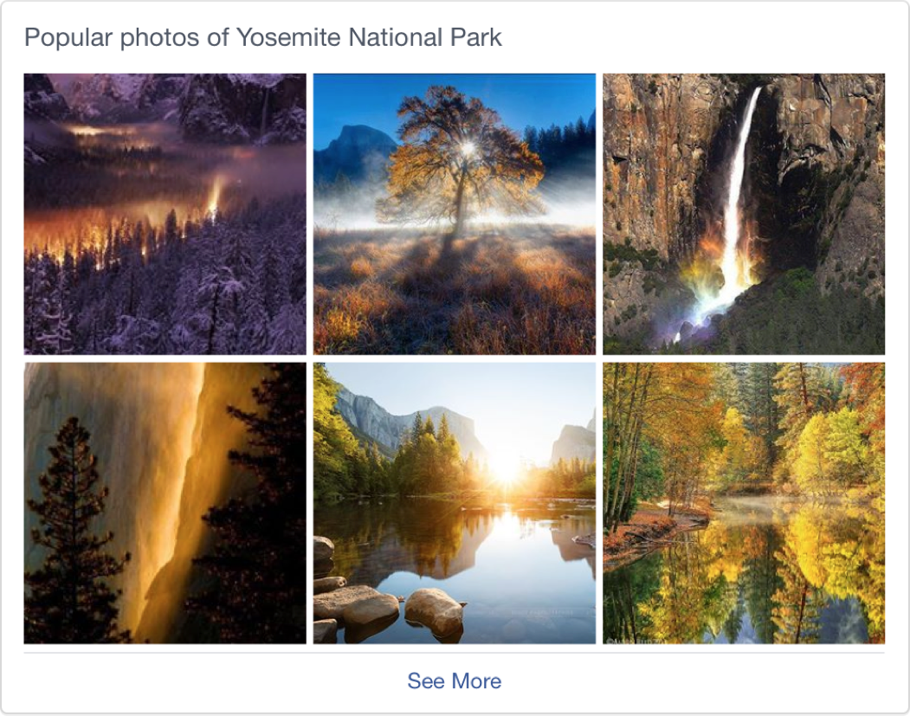Open the sunlit tree in mist photo
The width and height of the screenshot is (910, 716).
point(454,214)
